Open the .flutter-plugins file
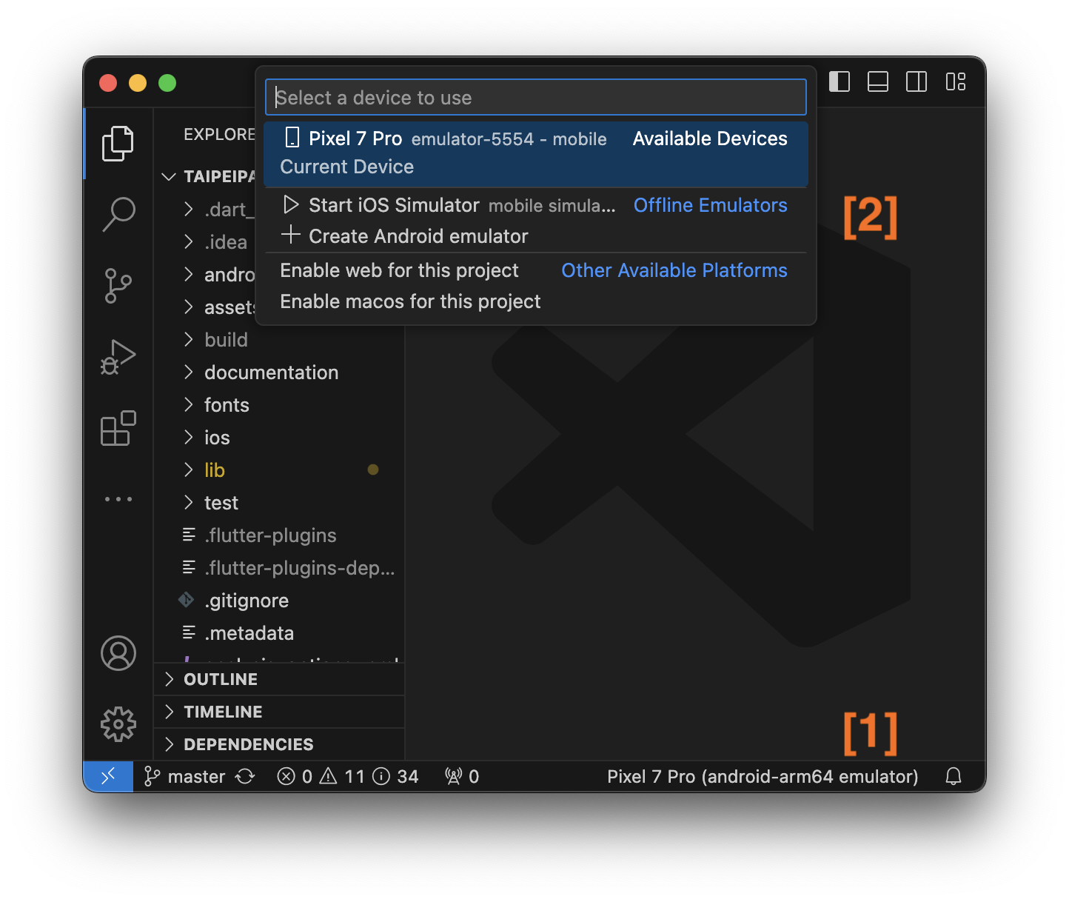 coord(280,535)
